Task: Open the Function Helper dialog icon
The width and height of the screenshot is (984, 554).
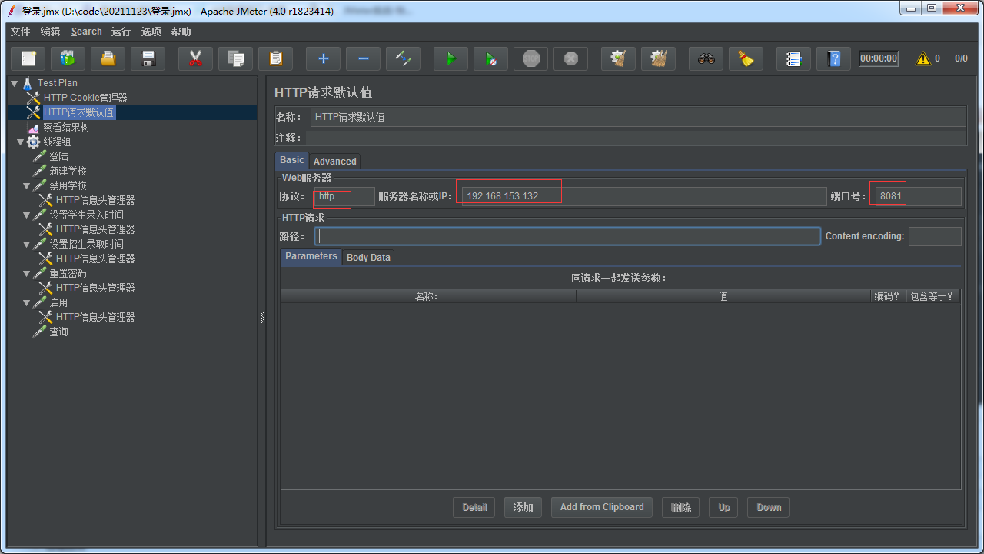Action: [794, 58]
